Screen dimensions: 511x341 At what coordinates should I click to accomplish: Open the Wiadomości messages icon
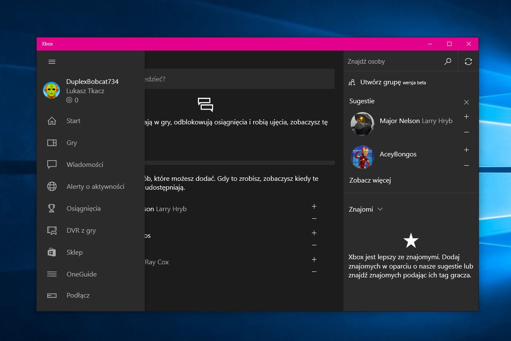52,165
